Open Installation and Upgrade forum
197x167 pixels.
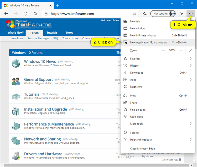(x=45, y=109)
